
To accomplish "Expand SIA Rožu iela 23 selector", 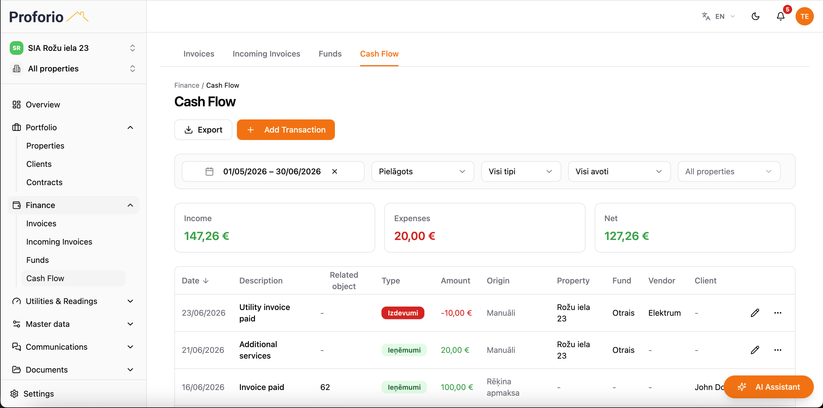I will point(73,48).
